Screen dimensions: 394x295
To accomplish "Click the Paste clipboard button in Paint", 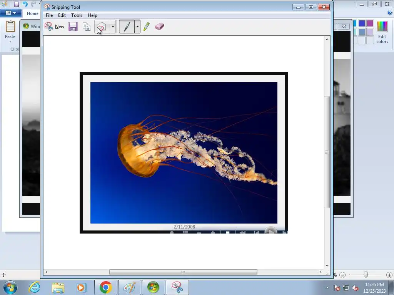I will (10, 27).
